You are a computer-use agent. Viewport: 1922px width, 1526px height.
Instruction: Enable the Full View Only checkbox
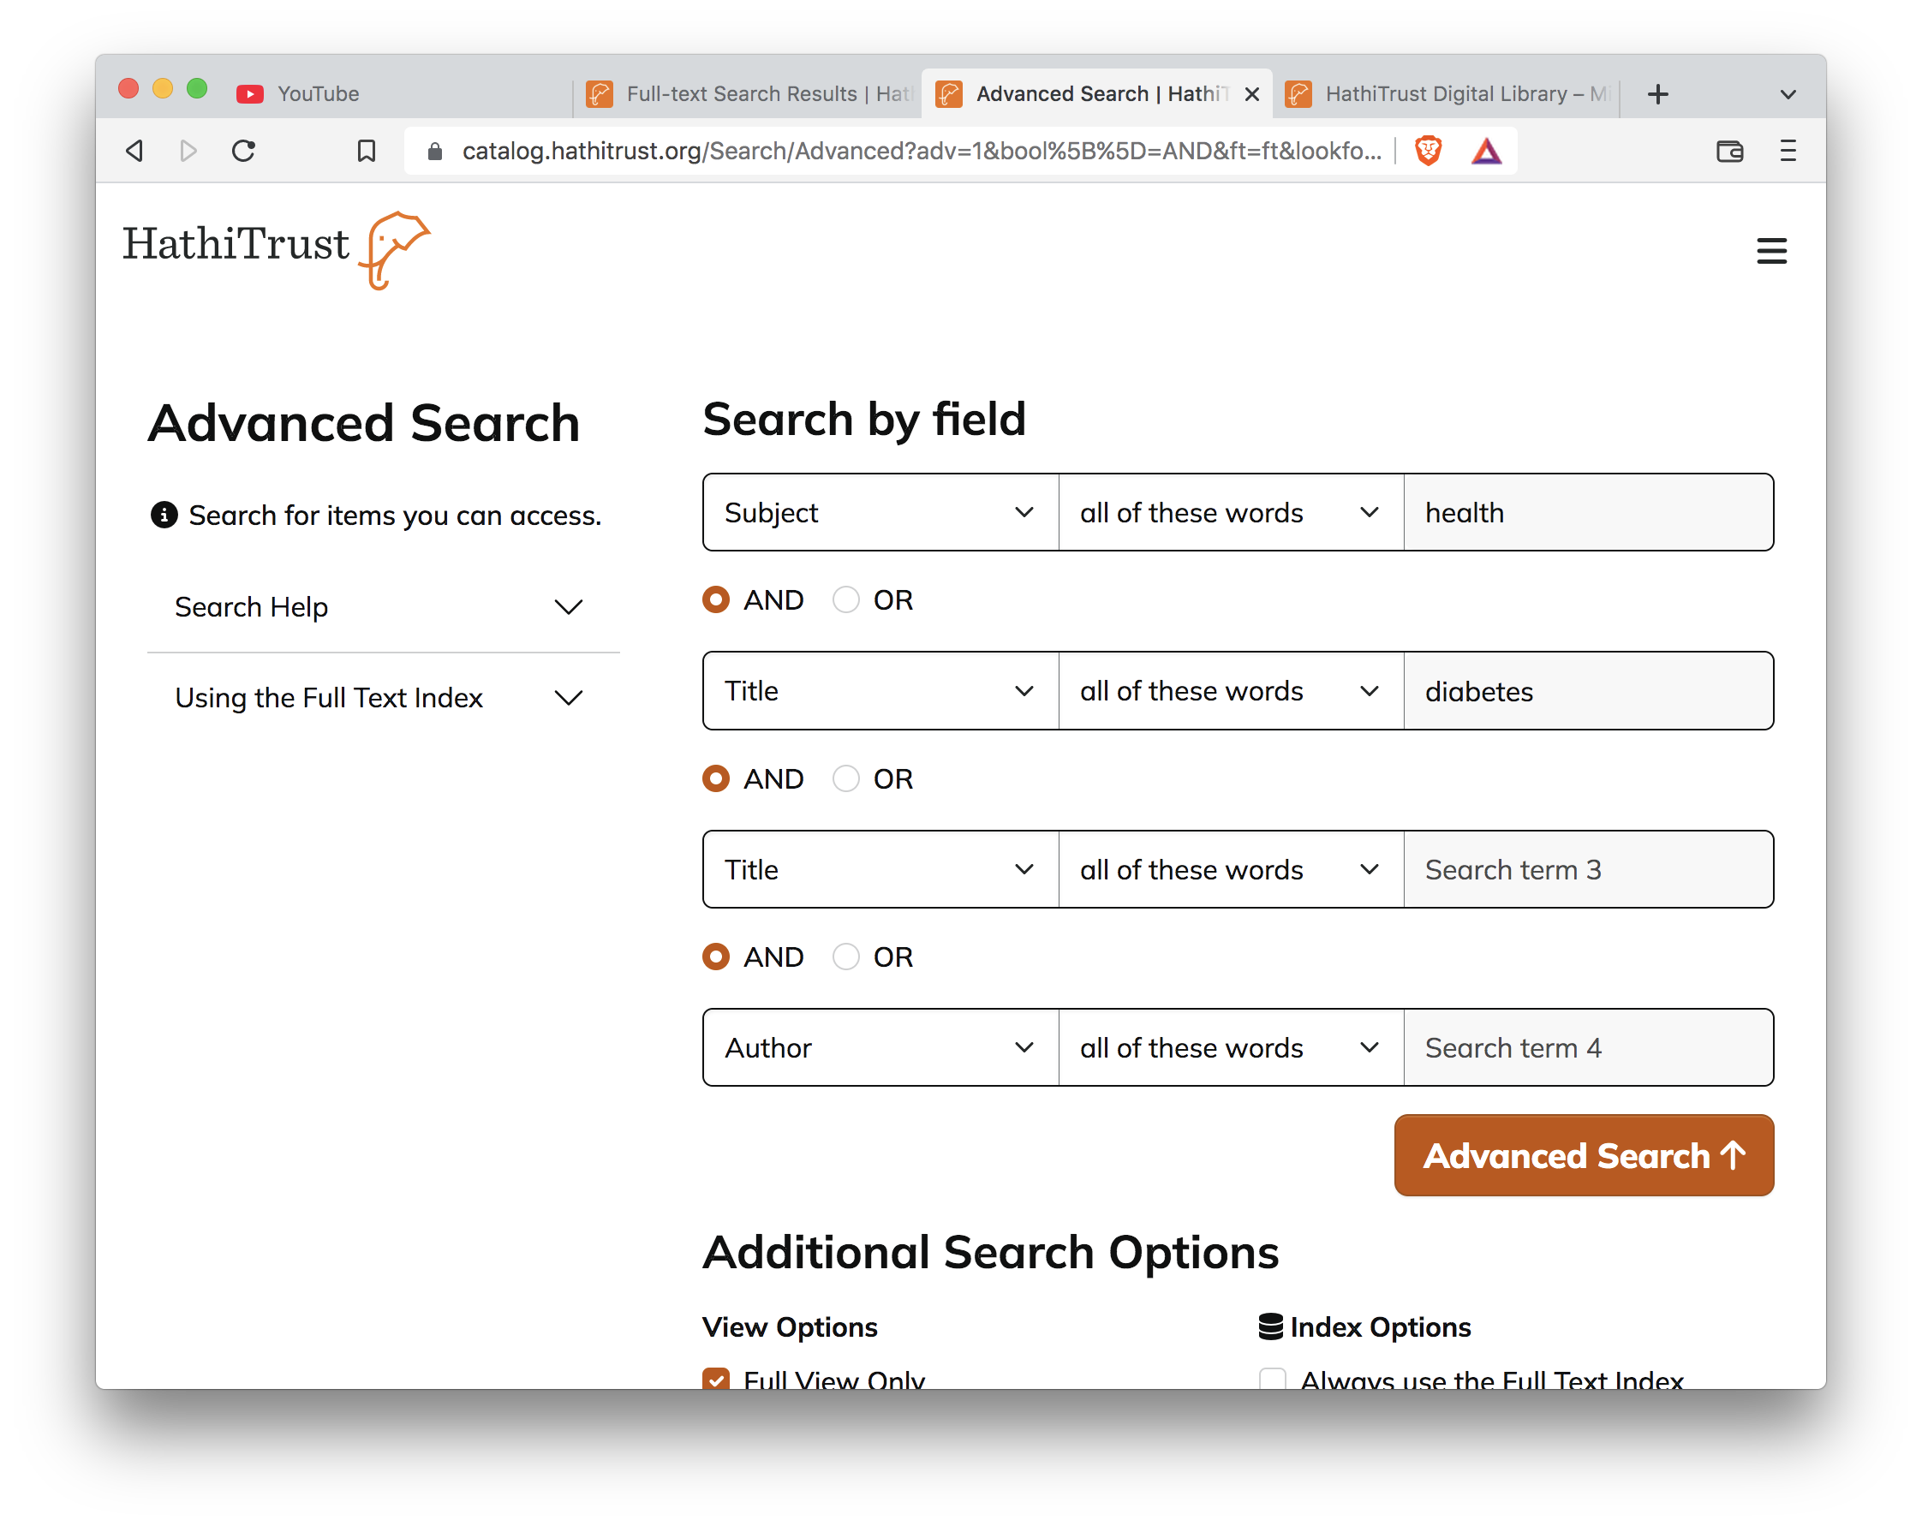[716, 1380]
